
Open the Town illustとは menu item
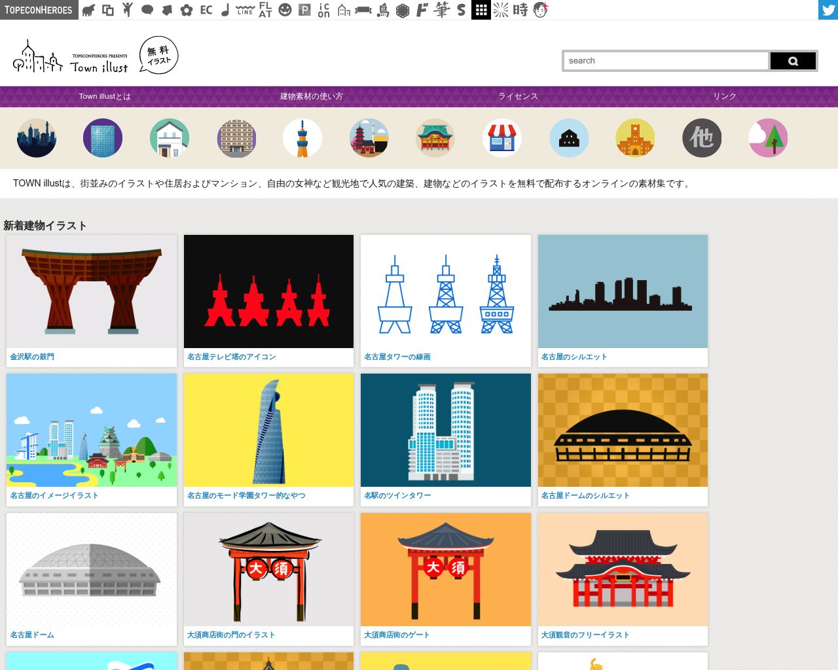click(105, 96)
